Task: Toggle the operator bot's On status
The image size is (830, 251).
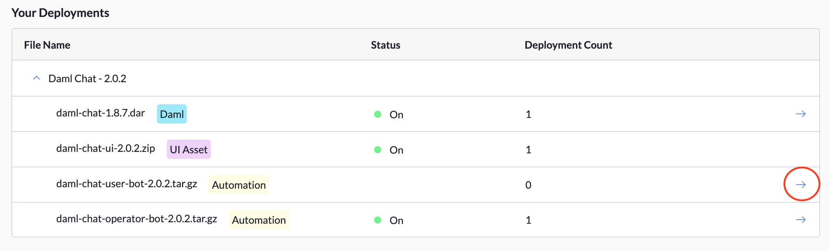Action: [x=397, y=220]
